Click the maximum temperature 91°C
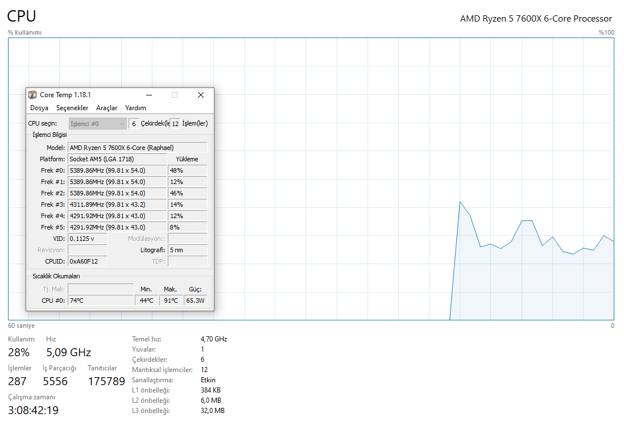The height and width of the screenshot is (434, 624). (x=171, y=301)
